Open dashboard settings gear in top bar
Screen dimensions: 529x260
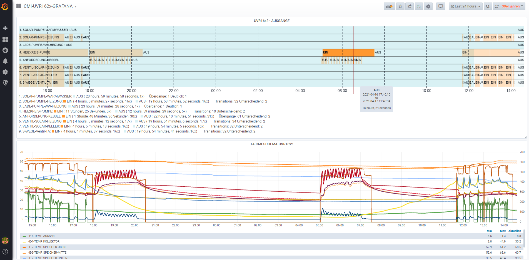click(428, 6)
